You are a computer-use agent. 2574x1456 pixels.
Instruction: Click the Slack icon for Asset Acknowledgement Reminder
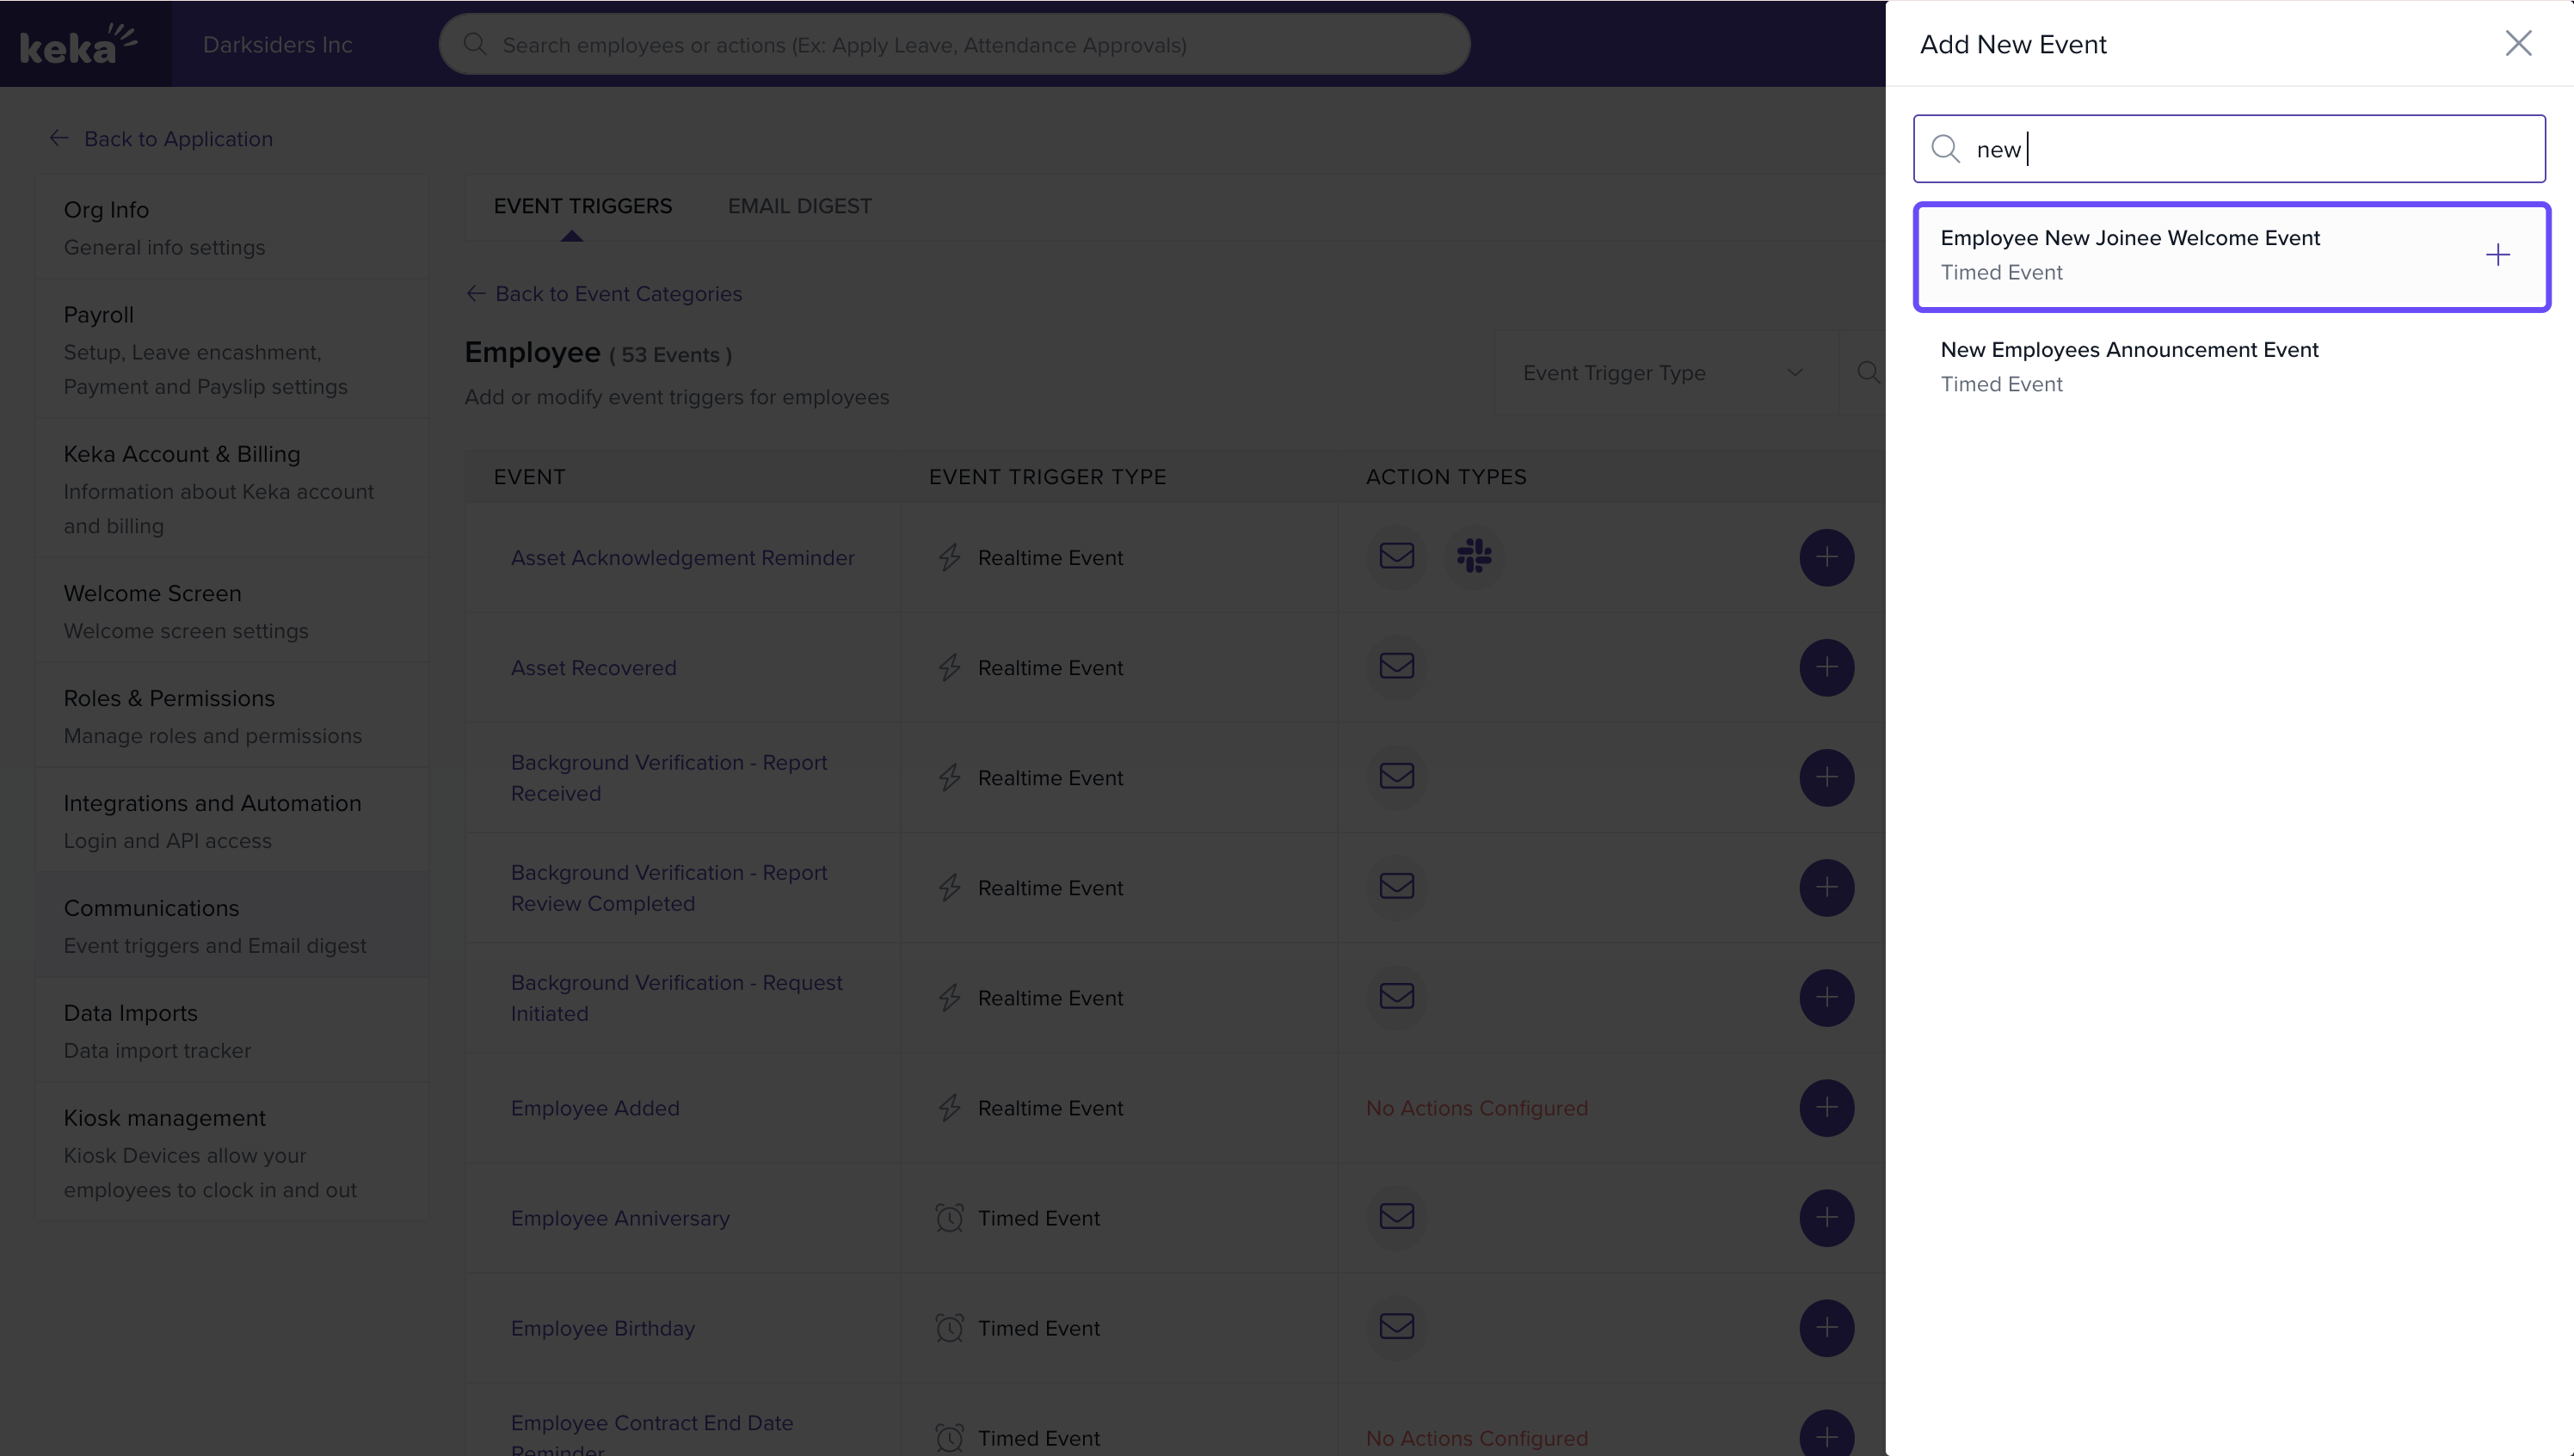point(1474,556)
